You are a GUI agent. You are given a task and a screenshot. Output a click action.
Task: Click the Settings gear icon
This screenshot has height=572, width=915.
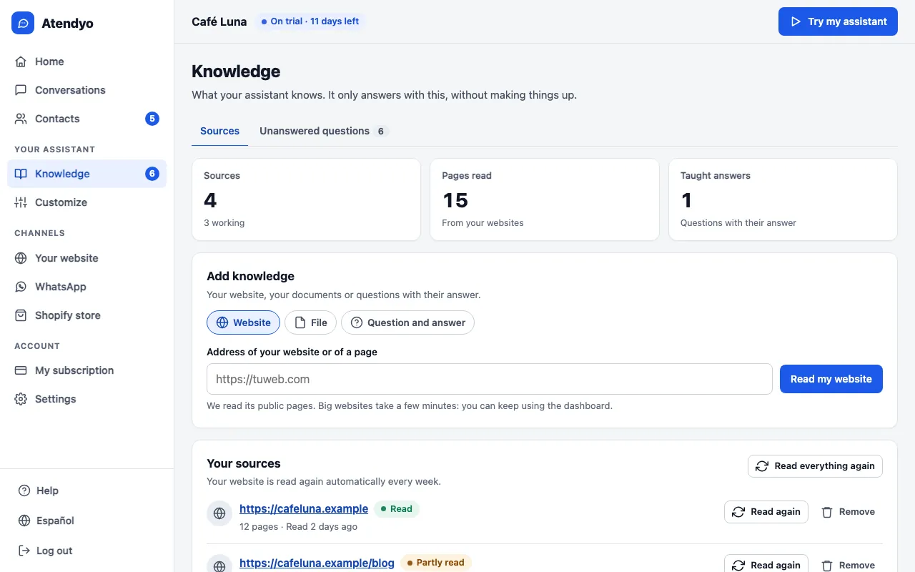pos(21,399)
